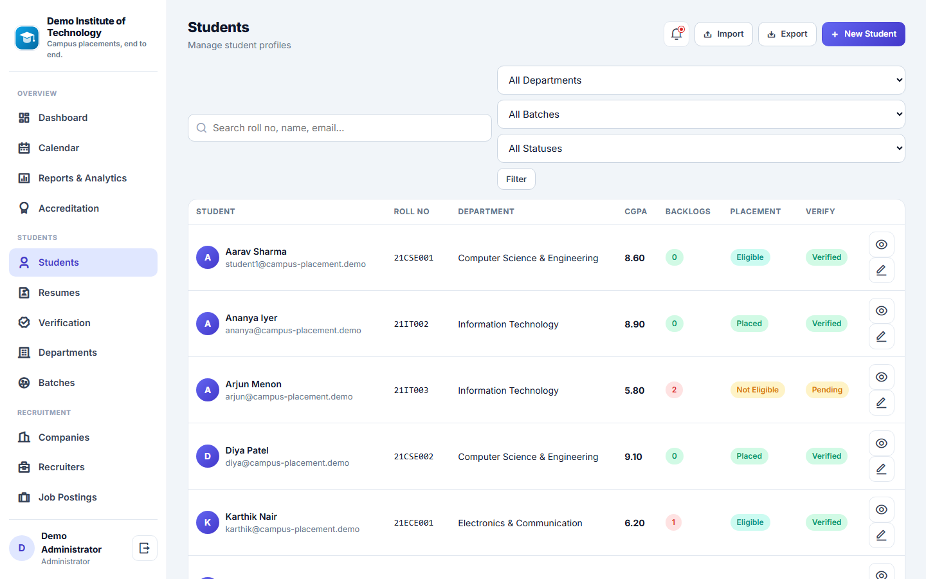
Task: Navigate to Resumes
Action: 83,293
